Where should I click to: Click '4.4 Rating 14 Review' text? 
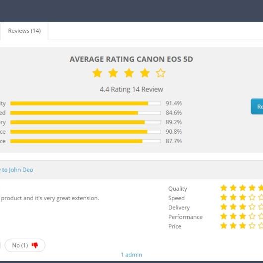click(x=131, y=89)
